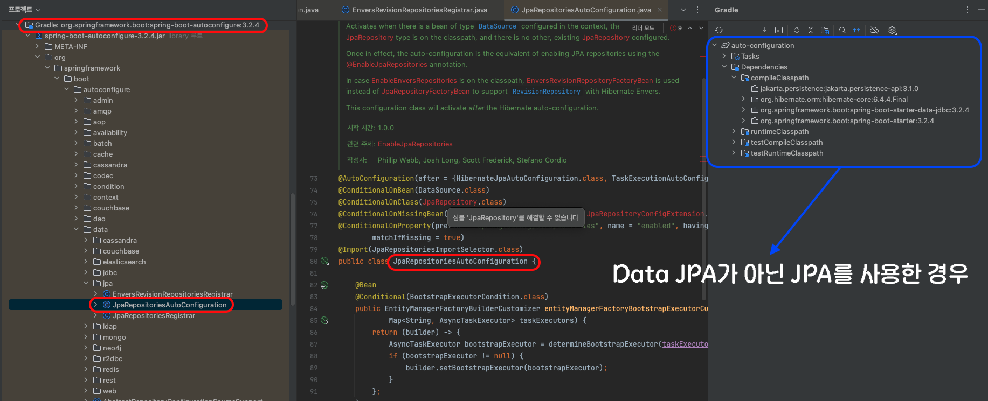Image resolution: width=988 pixels, height=401 pixels.
Task: Expand the elasticsearch folder
Action: (86, 262)
